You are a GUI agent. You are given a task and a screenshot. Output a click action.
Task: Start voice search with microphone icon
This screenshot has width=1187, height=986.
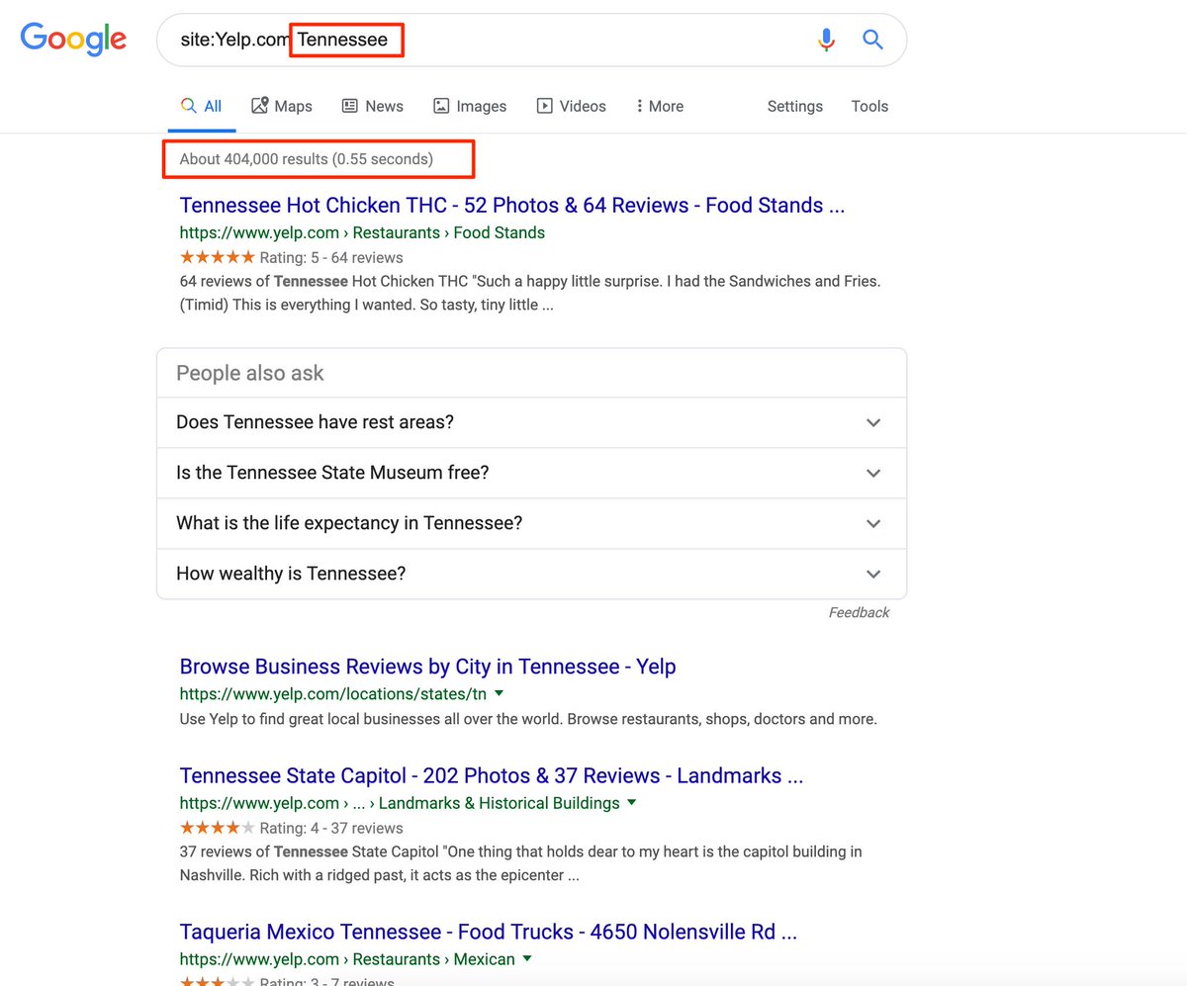pos(826,40)
